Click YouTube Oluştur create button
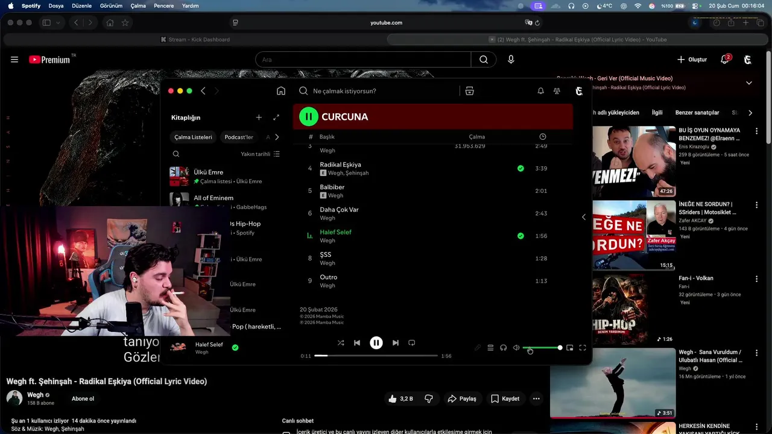The height and width of the screenshot is (434, 772). 692,60
